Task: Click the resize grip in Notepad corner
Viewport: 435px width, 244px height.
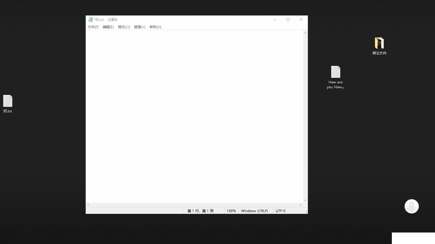Action: click(306, 212)
